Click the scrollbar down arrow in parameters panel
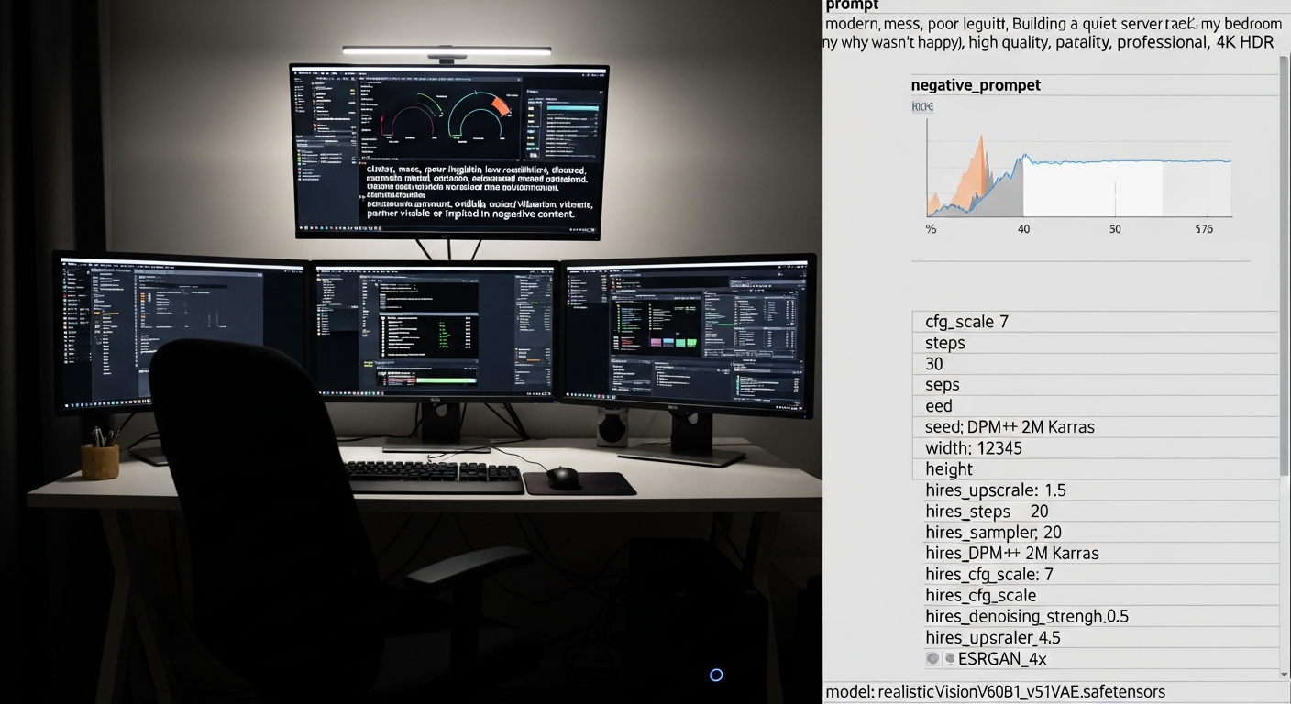This screenshot has height=704, width=1291. point(1284,674)
